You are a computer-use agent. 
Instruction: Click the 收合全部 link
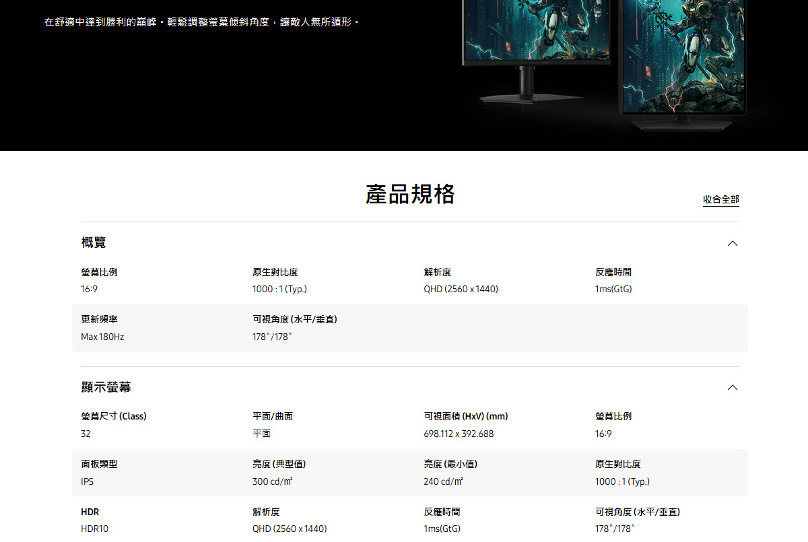[x=720, y=199]
